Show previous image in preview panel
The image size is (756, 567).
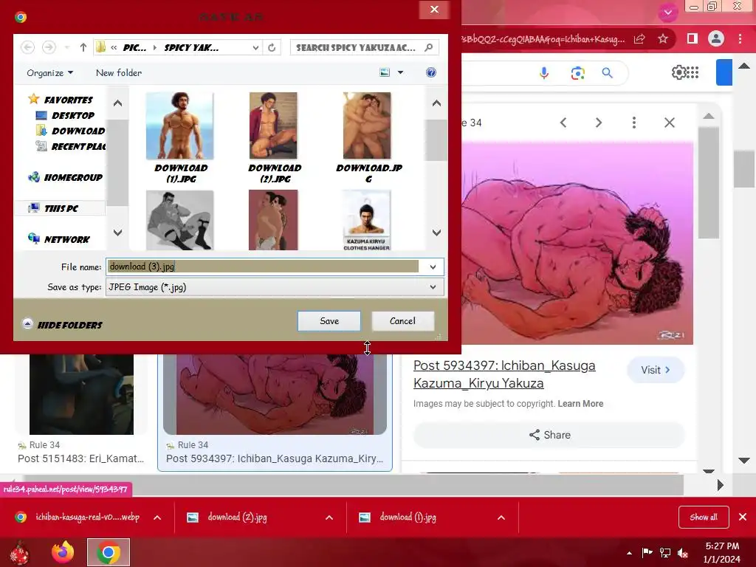coord(563,123)
